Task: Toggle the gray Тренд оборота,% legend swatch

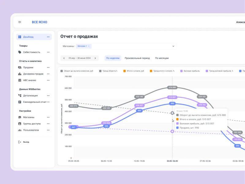Action: coord(100,71)
